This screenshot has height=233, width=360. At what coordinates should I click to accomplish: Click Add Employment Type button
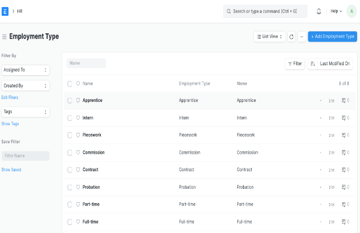pyautogui.click(x=332, y=36)
